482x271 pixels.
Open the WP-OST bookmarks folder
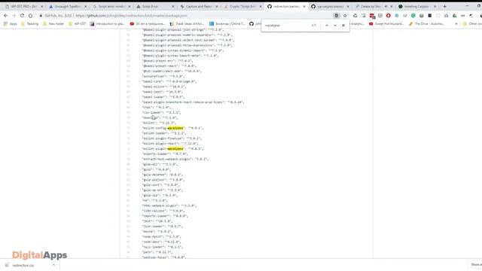[x=77, y=23]
